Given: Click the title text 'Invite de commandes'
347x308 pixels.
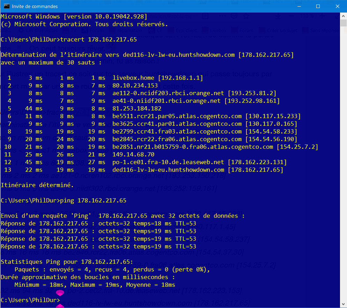Looking at the screenshot, I should [35, 6].
